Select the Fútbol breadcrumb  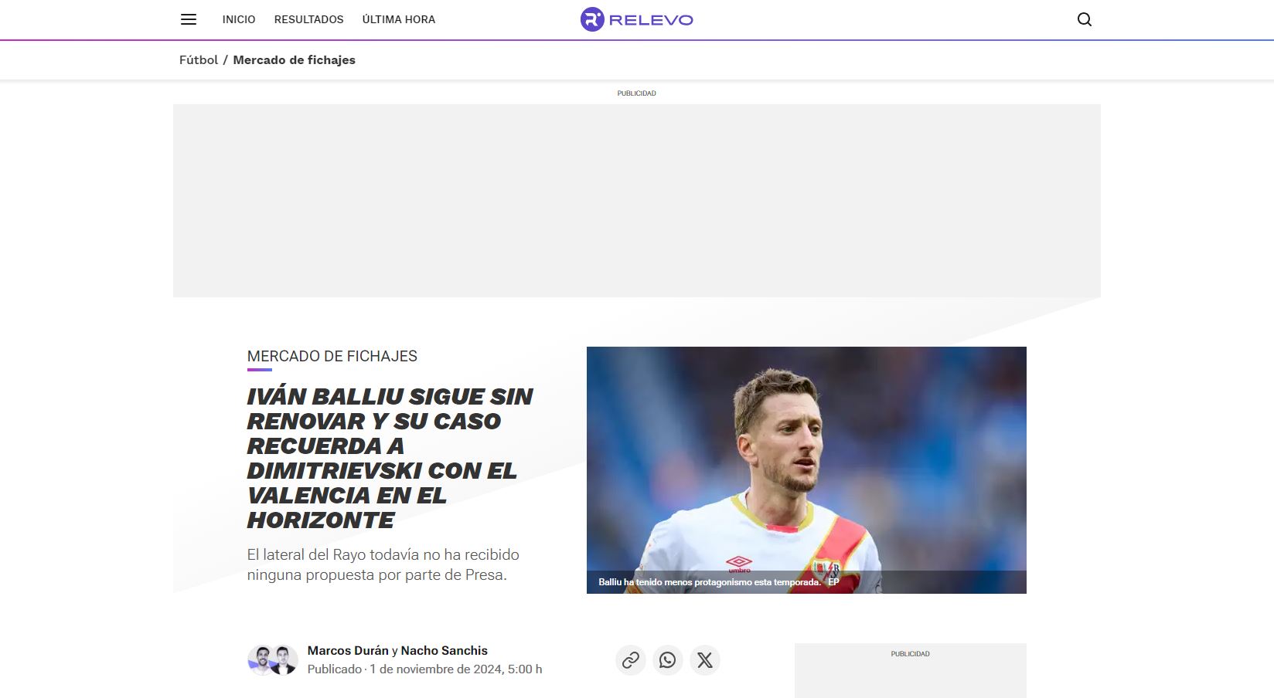coord(199,60)
